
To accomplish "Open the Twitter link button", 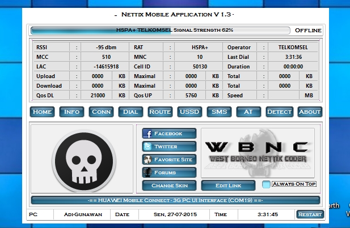I will coord(169,147).
